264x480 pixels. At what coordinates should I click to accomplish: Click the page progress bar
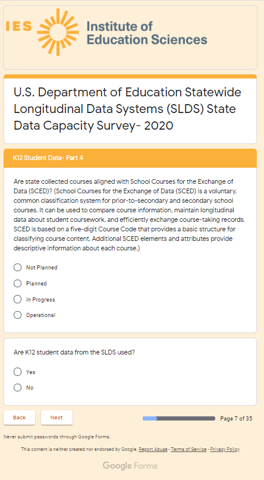point(178,419)
